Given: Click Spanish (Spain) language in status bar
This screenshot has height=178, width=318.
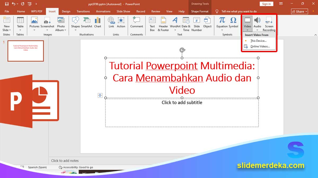Looking at the screenshot, I should pyautogui.click(x=37, y=167).
